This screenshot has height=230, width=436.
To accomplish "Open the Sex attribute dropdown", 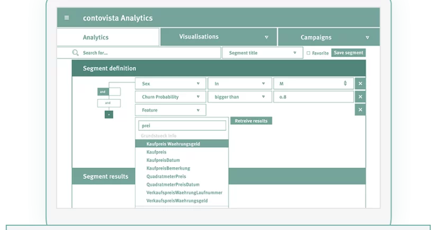I will [x=170, y=83].
